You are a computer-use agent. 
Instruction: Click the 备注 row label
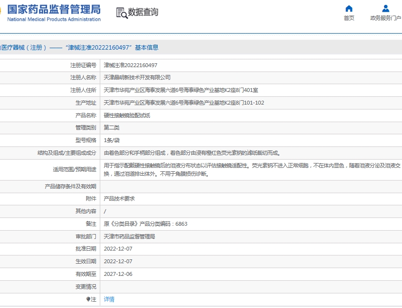tap(91, 224)
